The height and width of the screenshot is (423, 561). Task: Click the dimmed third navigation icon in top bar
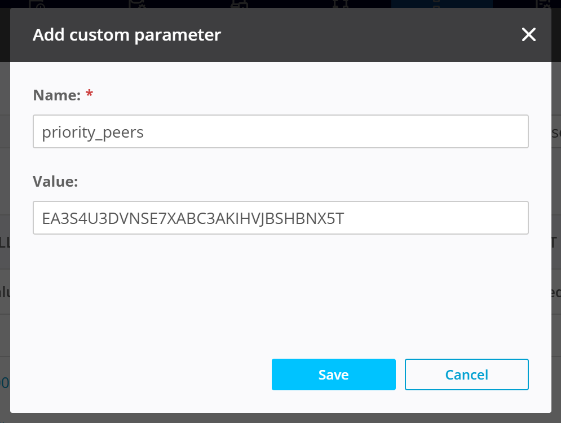pyautogui.click(x=239, y=3)
